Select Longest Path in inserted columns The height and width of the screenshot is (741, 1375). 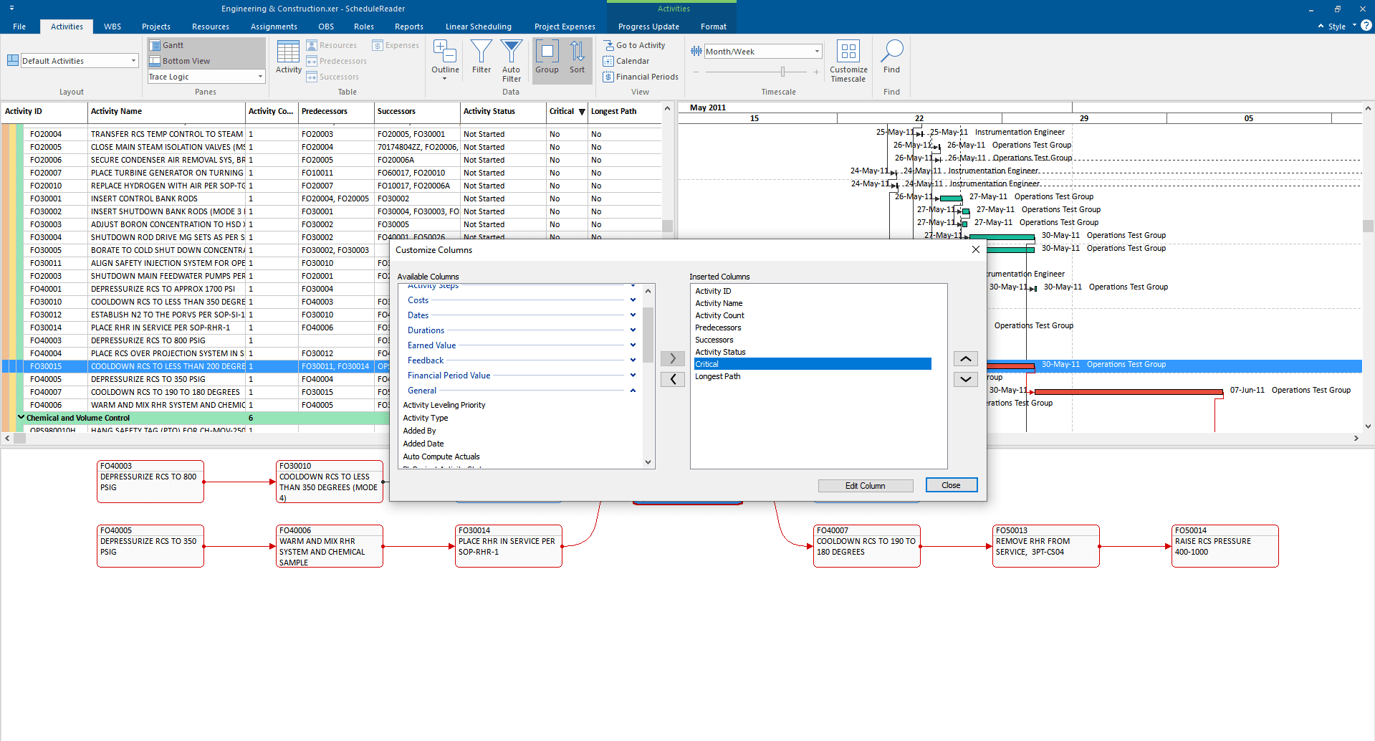(813, 376)
